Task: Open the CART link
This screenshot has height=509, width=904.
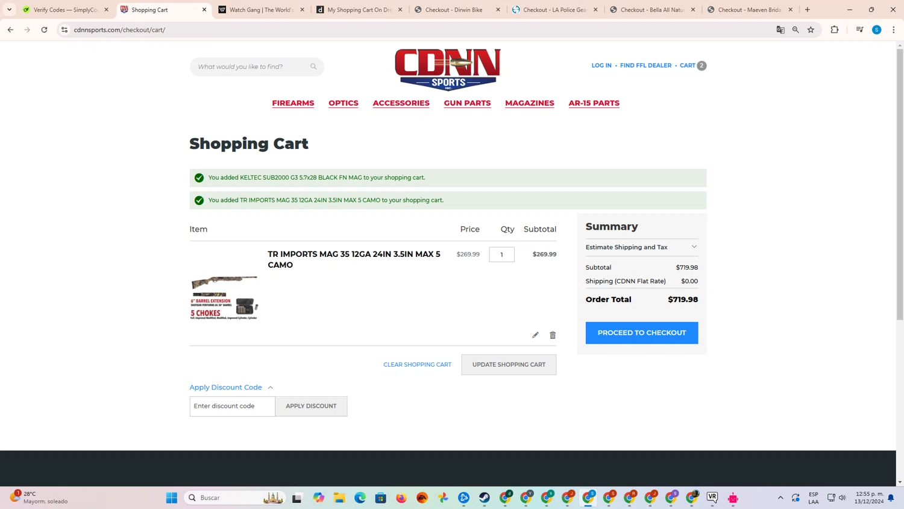Action: click(687, 65)
